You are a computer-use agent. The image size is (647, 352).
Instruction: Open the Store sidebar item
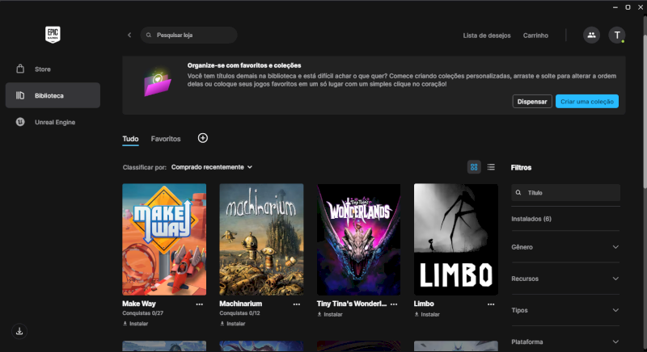click(x=53, y=69)
